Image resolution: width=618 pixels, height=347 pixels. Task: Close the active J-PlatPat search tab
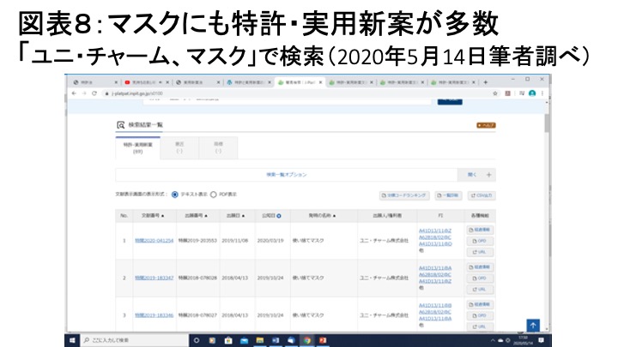pos(320,82)
